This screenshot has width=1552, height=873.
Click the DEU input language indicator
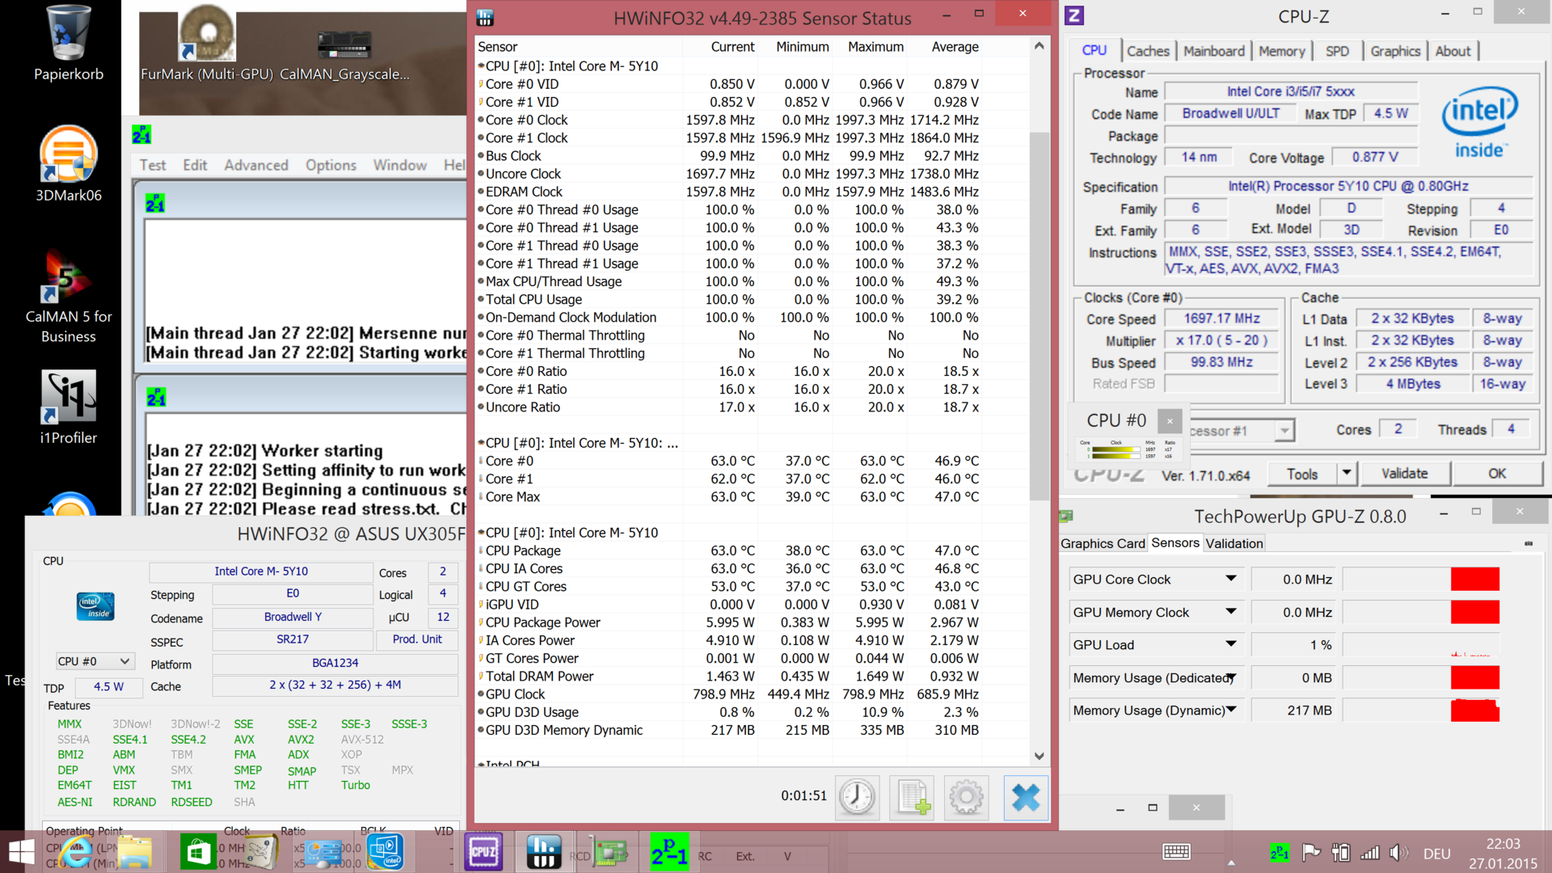tap(1436, 853)
